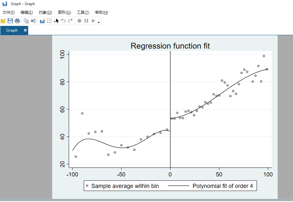The image size is (293, 202).
Task: Save the current graph
Action: coord(10,20)
